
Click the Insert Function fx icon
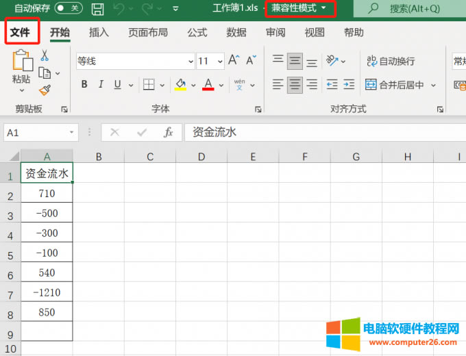168,132
